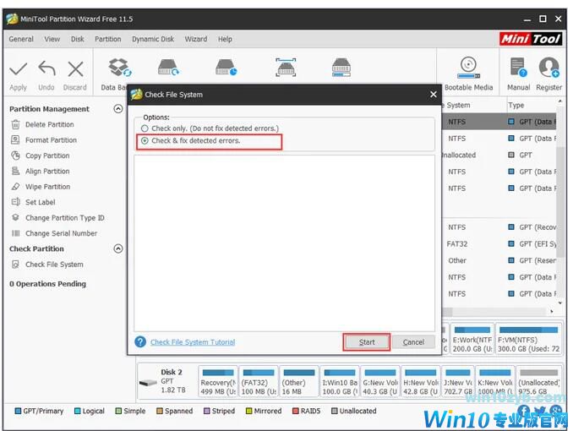Click the disk benchmark icon with brackets
573x431 pixels.
(286, 68)
